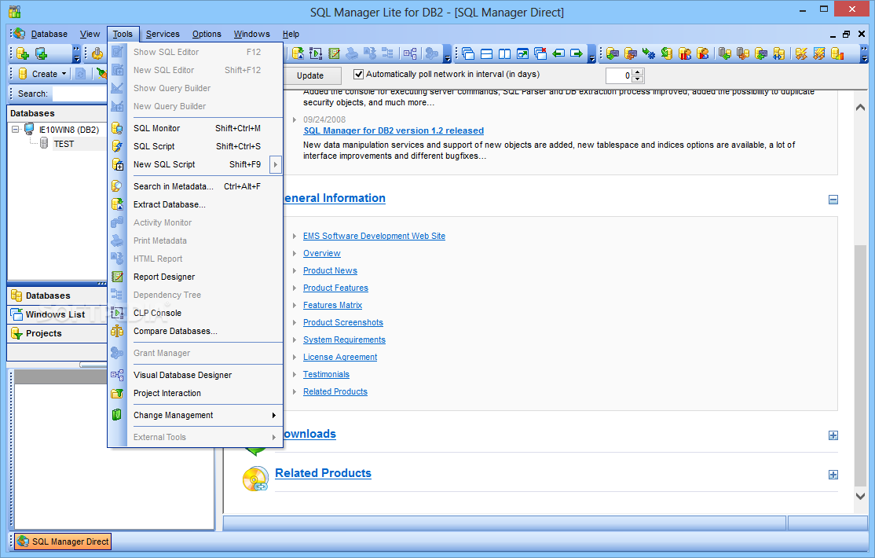875x558 pixels.
Task: Open EMS Software Development Web Site link
Action: [x=374, y=237]
